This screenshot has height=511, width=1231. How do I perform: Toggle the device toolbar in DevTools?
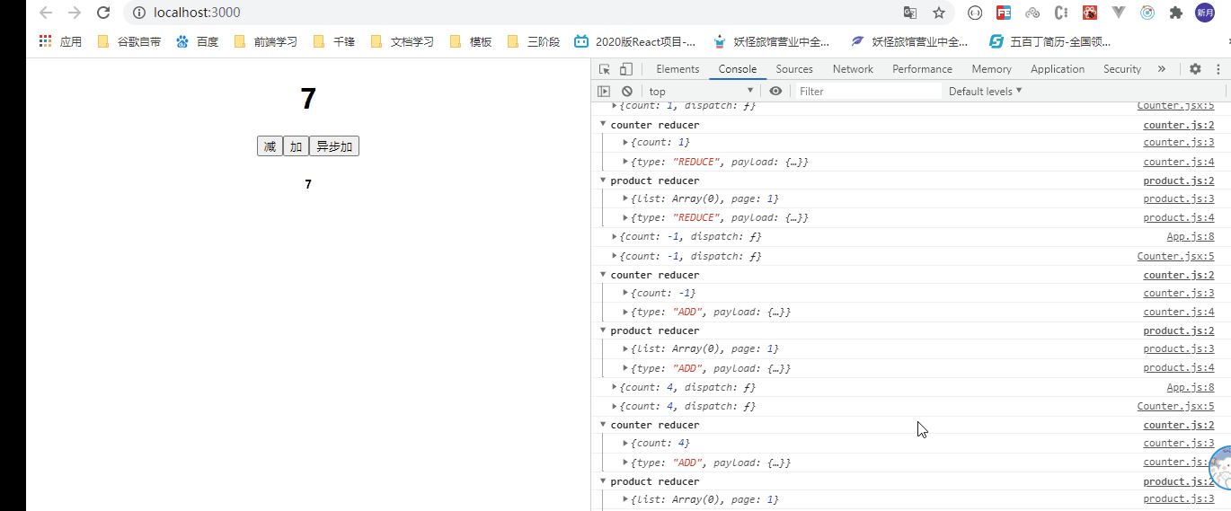(x=626, y=69)
